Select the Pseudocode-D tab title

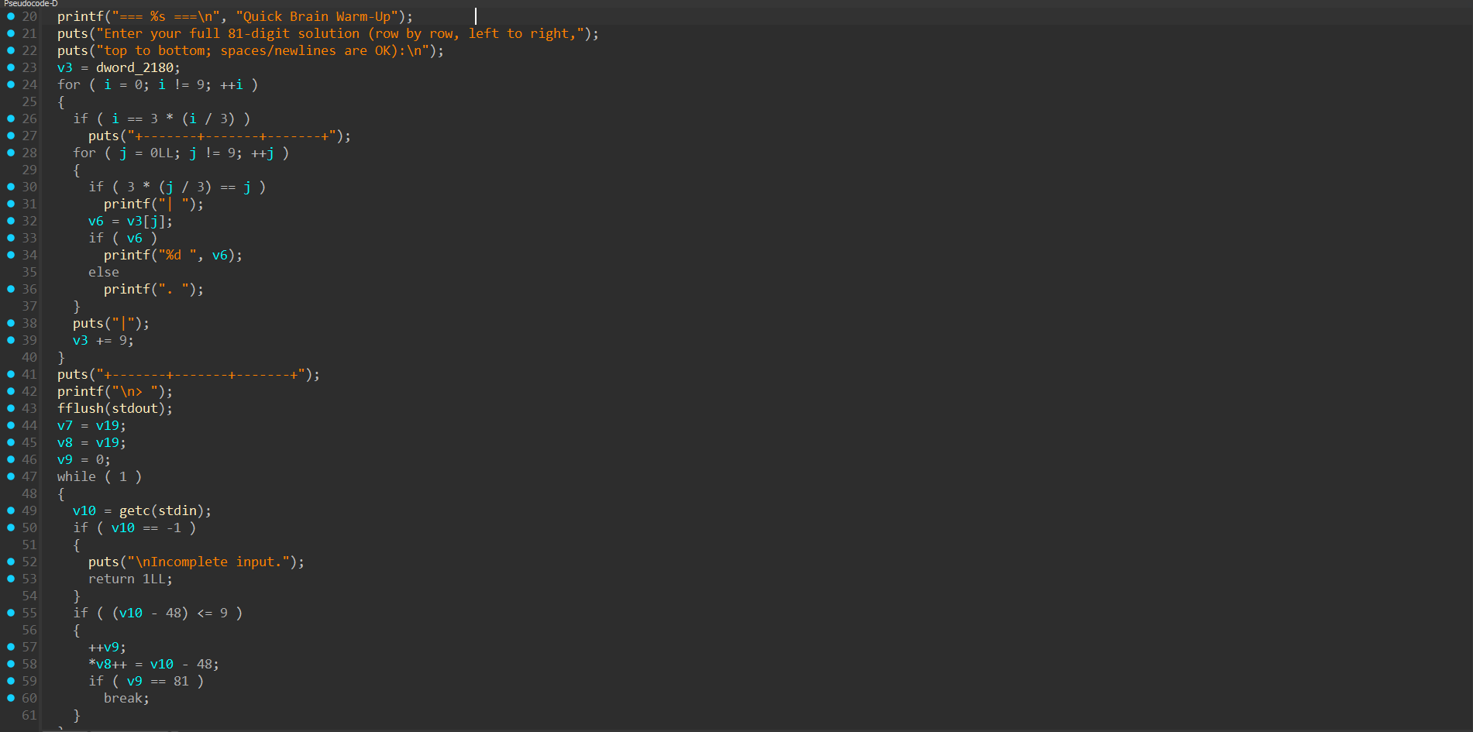(31, 4)
